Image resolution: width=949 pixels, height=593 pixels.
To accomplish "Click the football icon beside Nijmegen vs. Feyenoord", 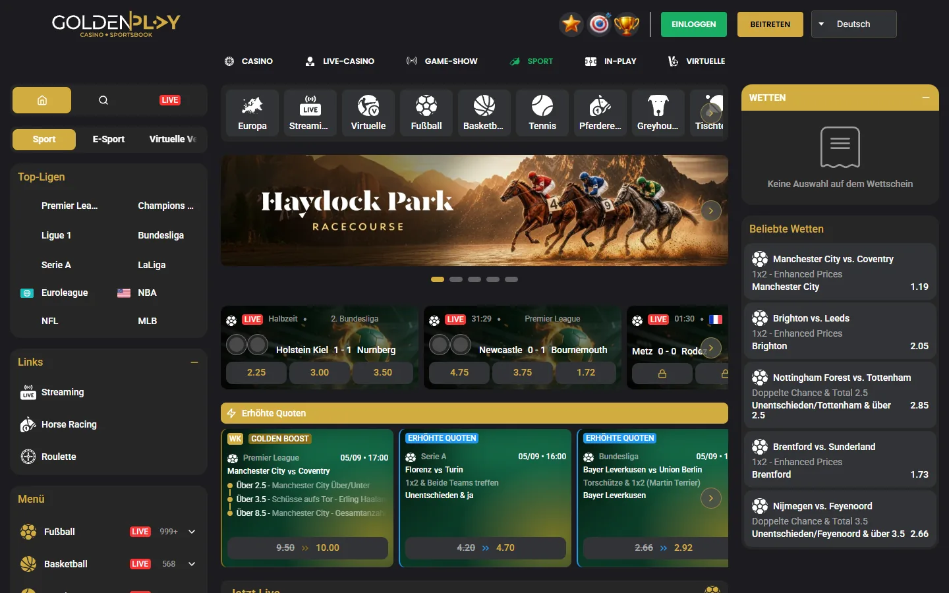I will point(760,506).
